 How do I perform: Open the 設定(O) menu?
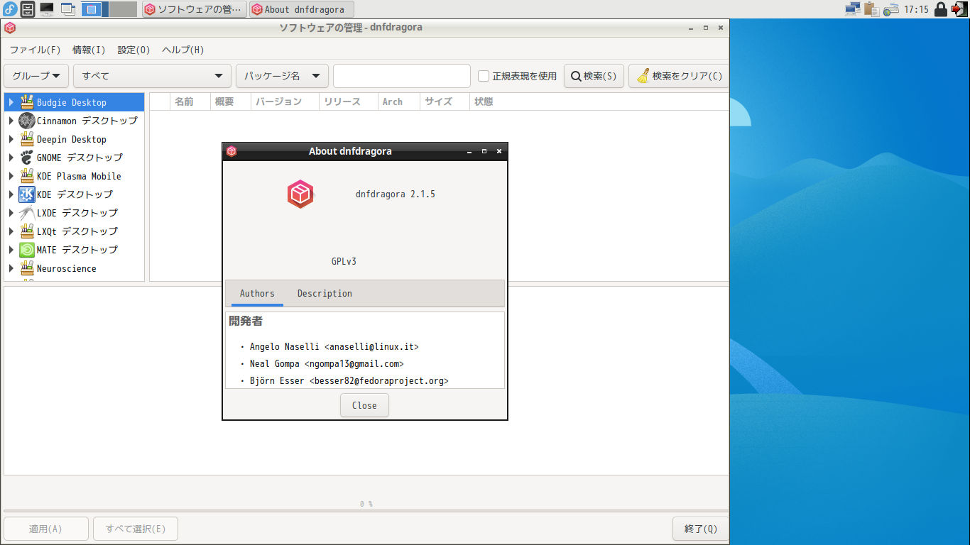[133, 50]
